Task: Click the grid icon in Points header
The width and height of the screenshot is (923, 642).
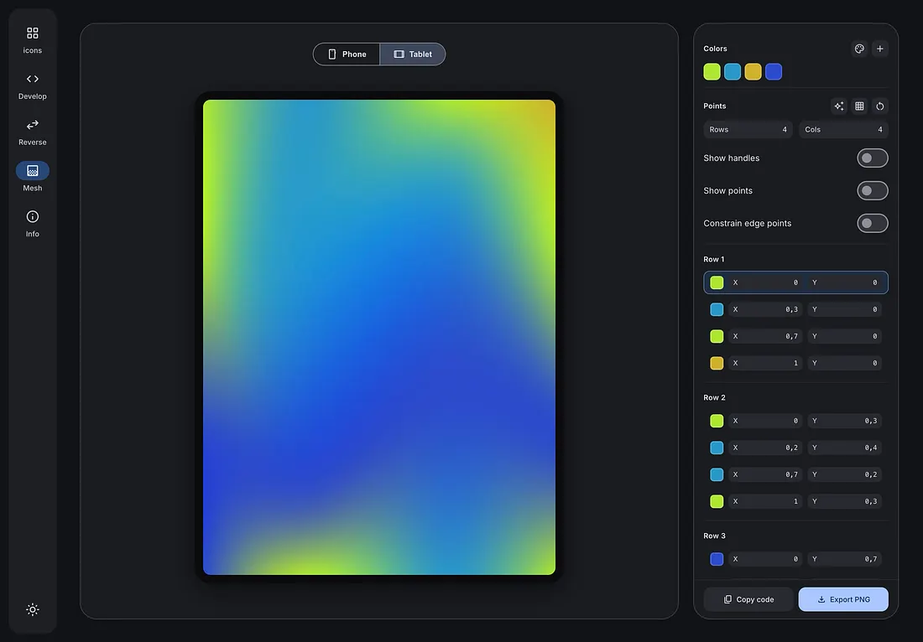Action: (x=859, y=106)
